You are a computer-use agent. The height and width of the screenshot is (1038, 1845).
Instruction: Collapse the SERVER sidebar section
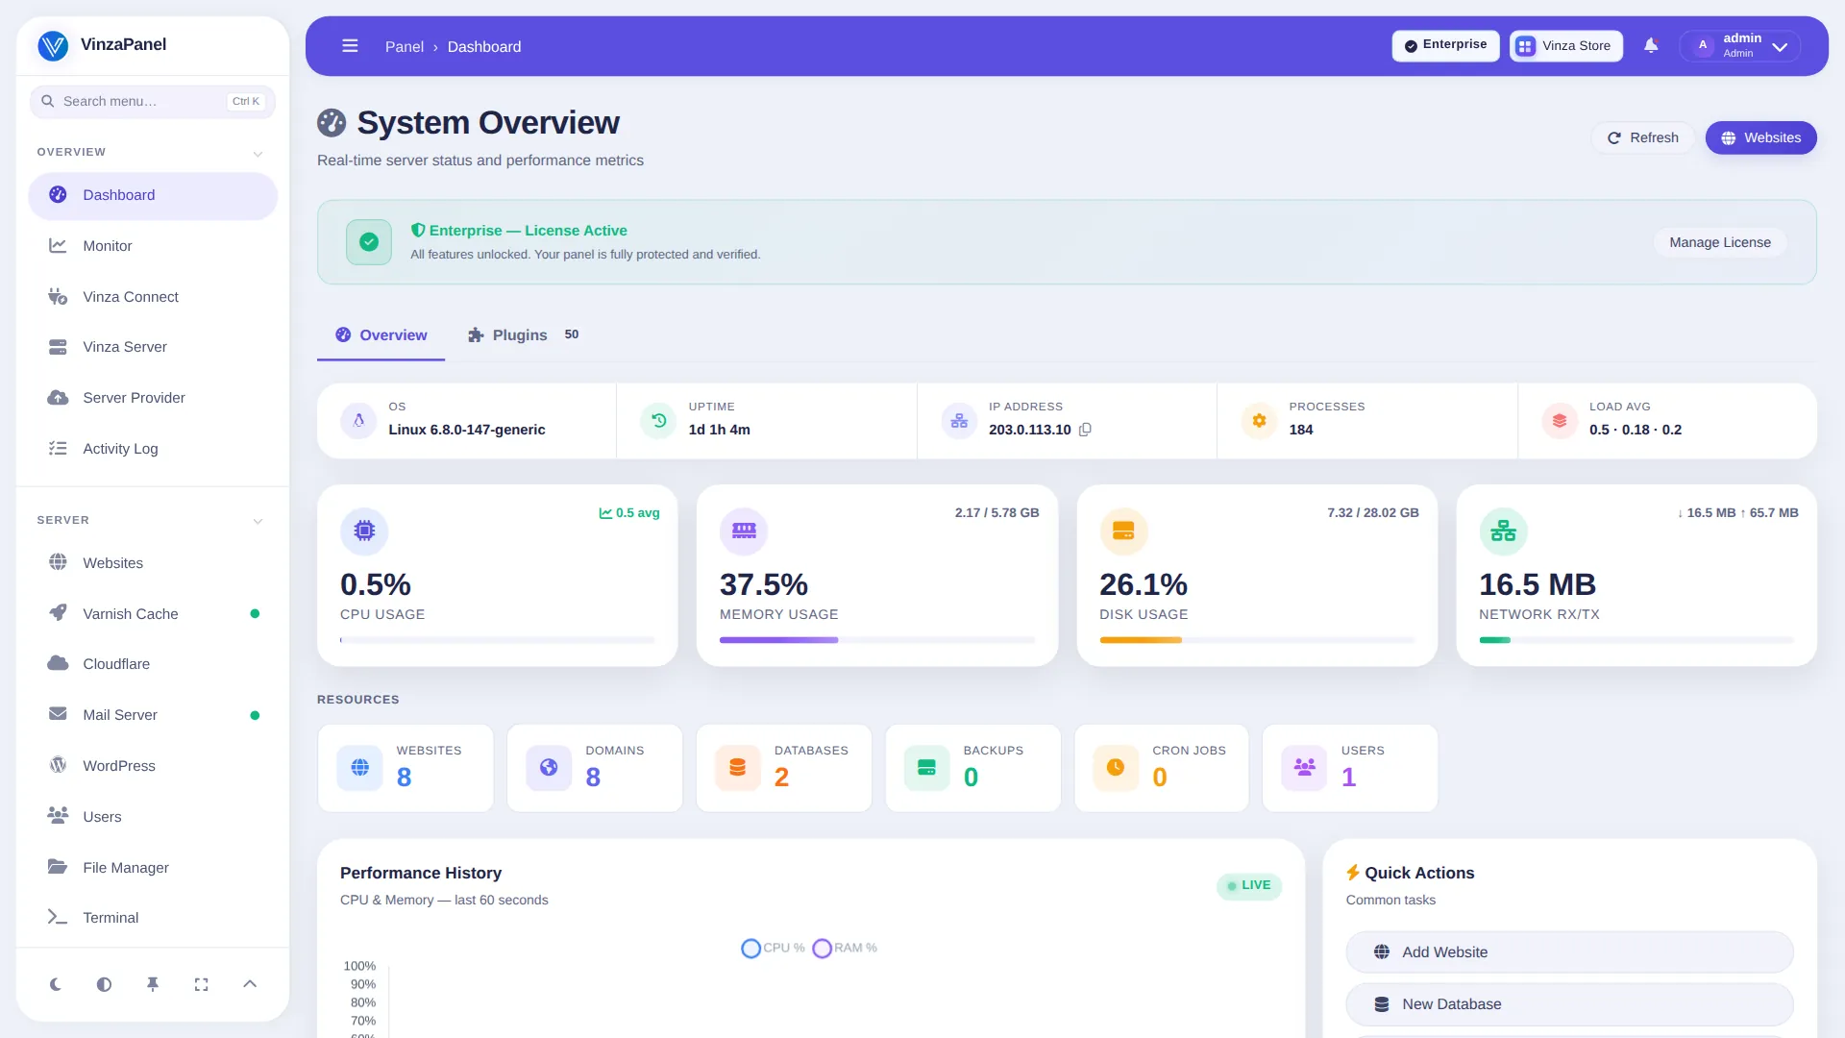click(258, 521)
